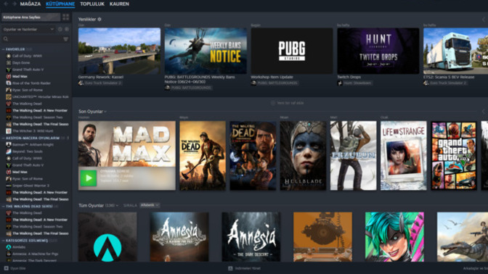Click the library search field
The image size is (488, 274).
pos(32,39)
